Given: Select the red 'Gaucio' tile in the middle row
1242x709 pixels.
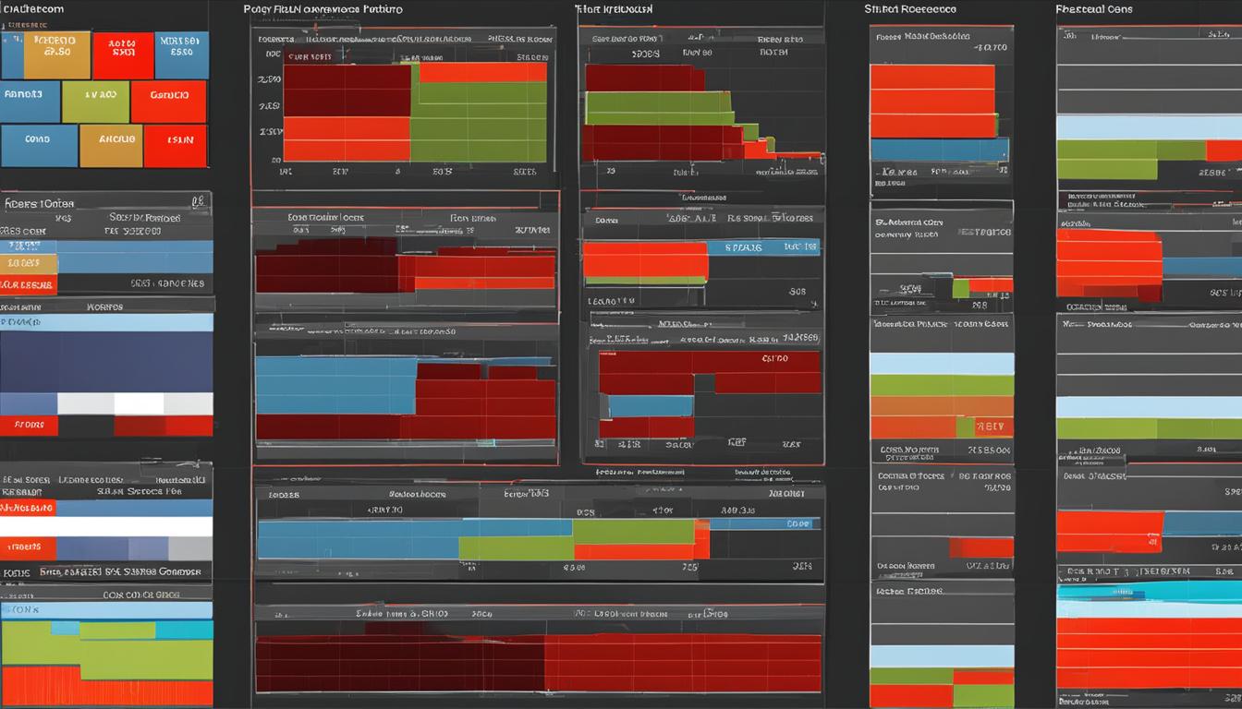Looking at the screenshot, I should click(168, 102).
